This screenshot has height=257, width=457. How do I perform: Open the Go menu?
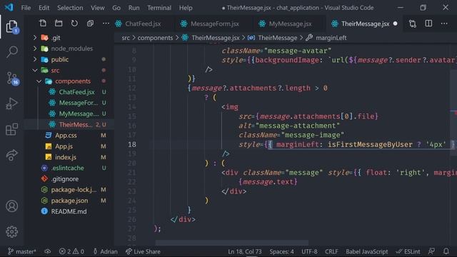(116, 8)
